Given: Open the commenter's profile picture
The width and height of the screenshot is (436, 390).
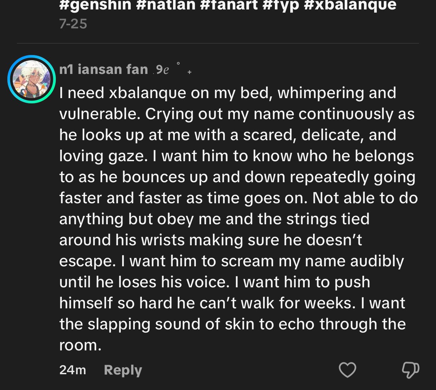Looking at the screenshot, I should tap(32, 79).
